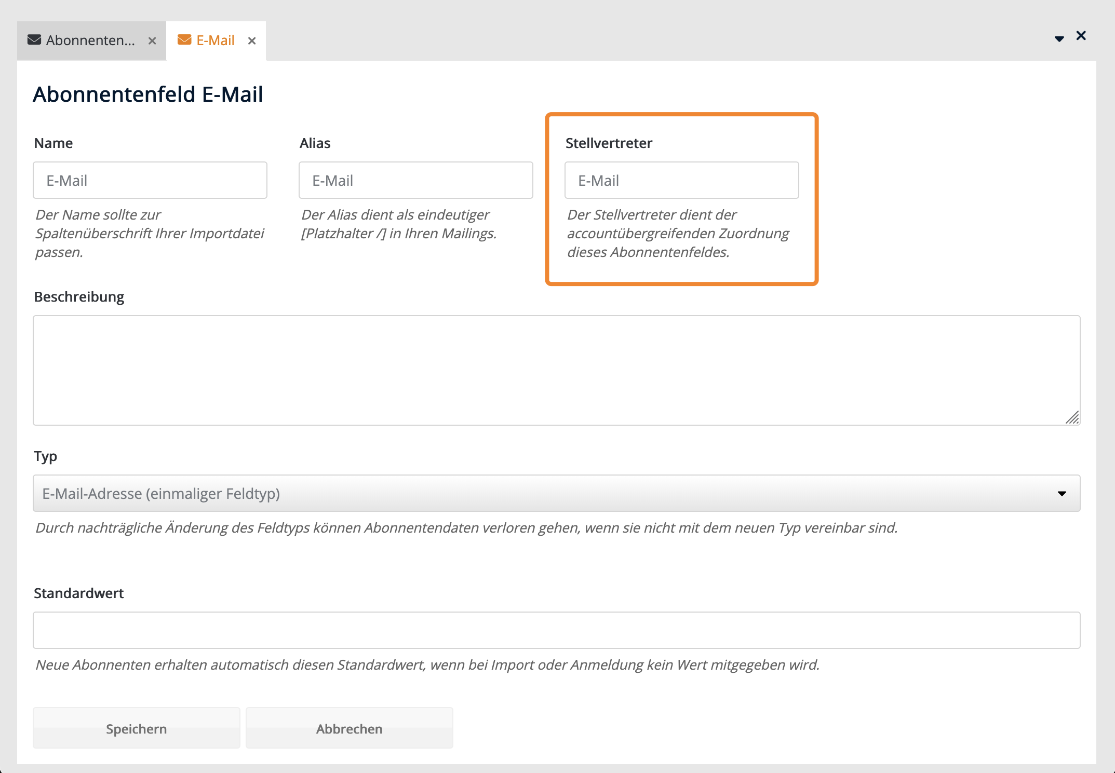Select the E-Mail tab
Screen dimensions: 1115x773
click(215, 40)
